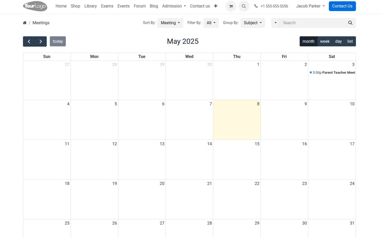Go to next month arrow
Viewport: 382px width, 238px height.
41,41
